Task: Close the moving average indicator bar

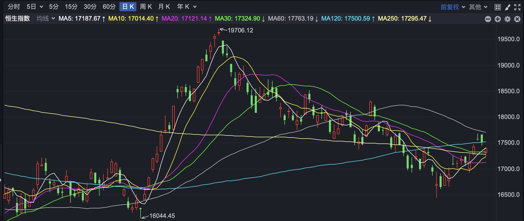Action: pyautogui.click(x=517, y=19)
